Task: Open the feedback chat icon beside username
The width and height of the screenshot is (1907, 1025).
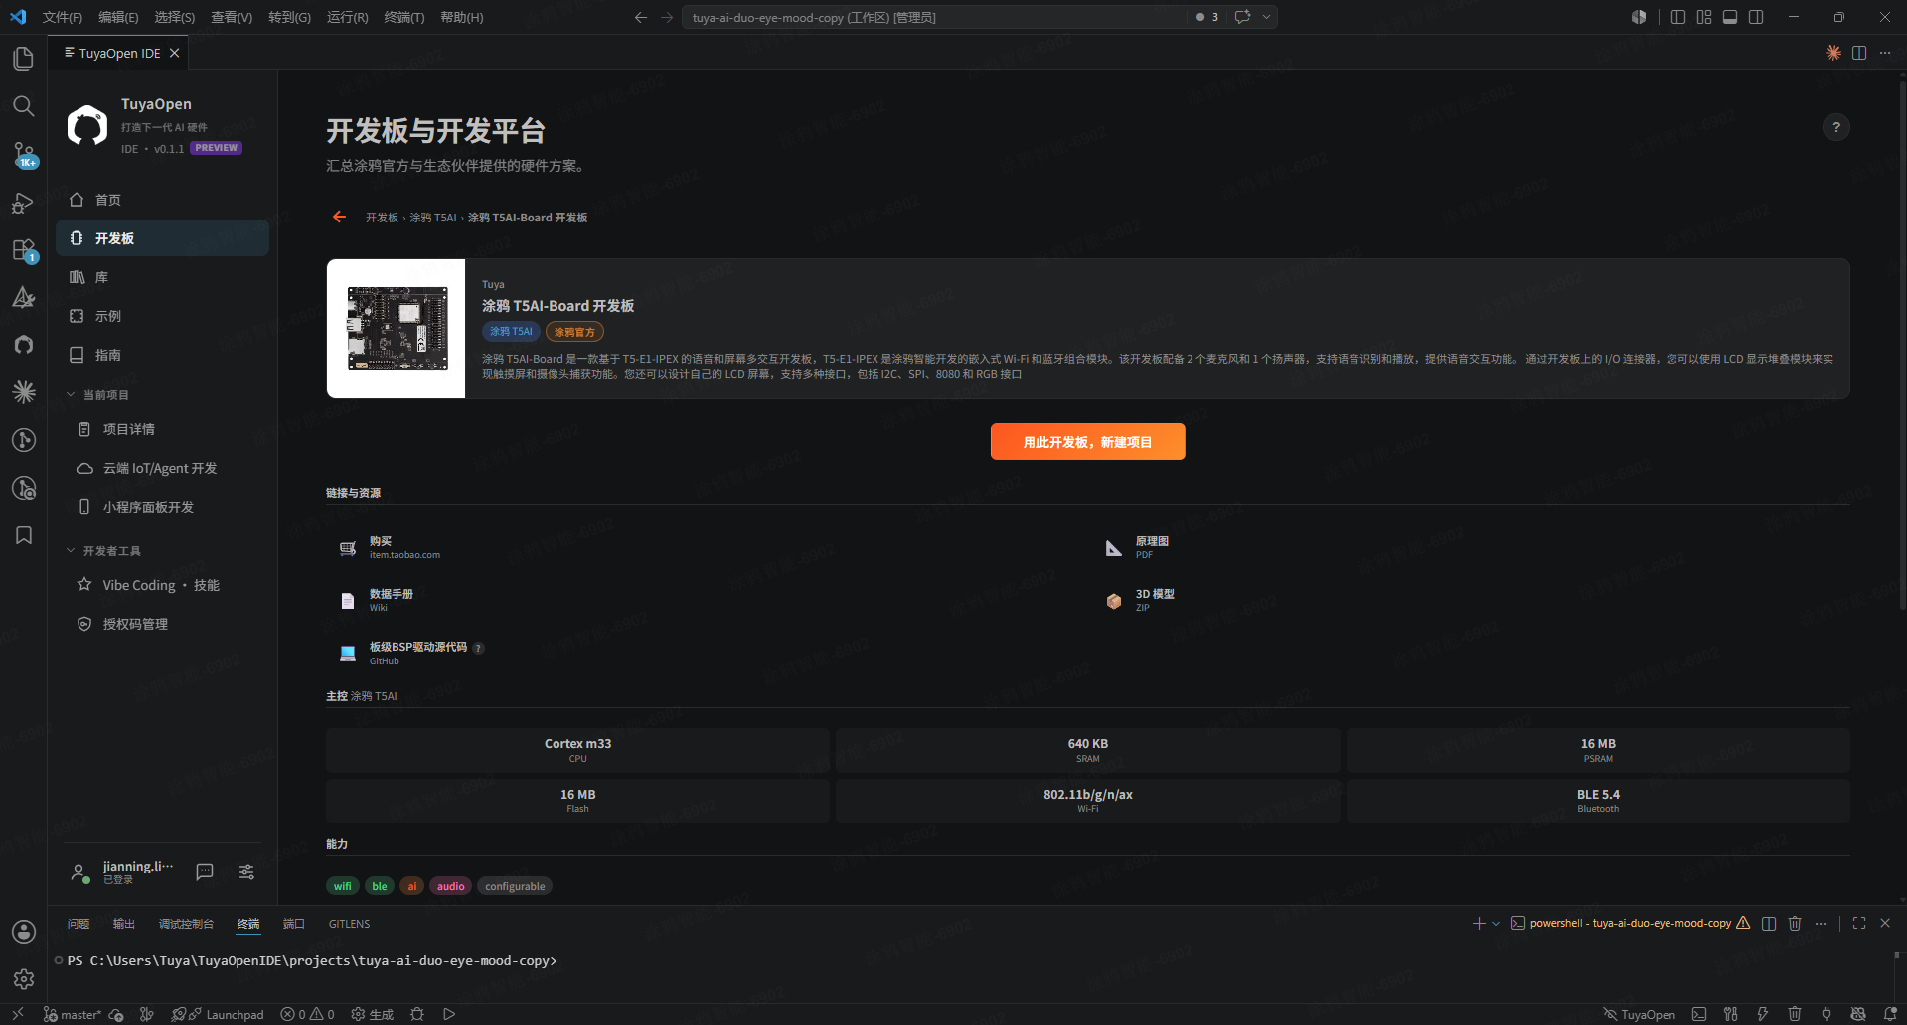Action: click(x=205, y=872)
